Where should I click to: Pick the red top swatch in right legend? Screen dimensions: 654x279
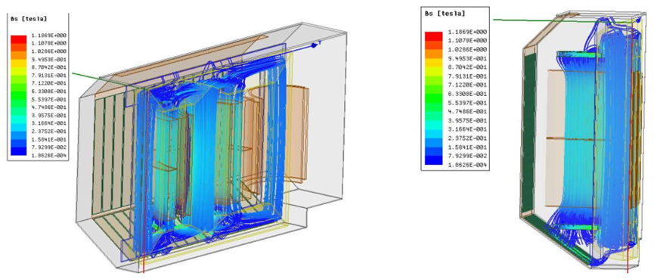tap(433, 36)
